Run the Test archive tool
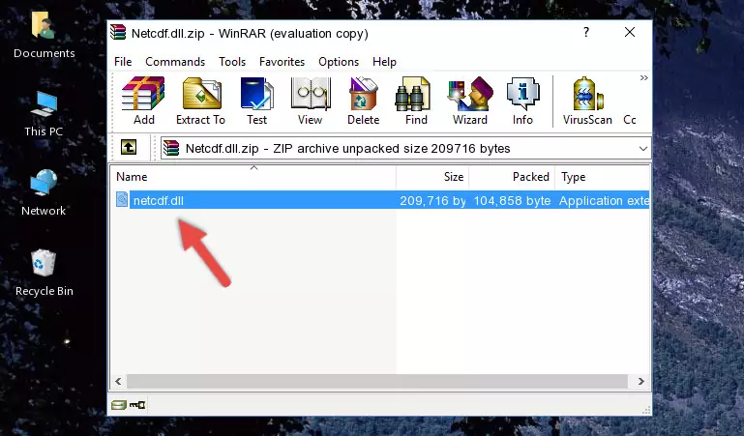 point(256,101)
